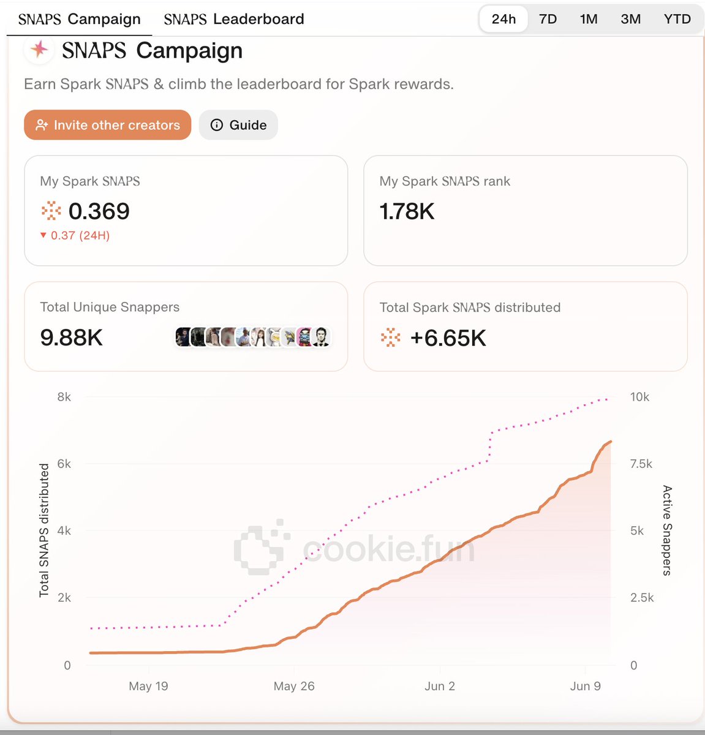Screen dimensions: 705x735
Task: Click the first avatar in snappers row
Action: tap(183, 337)
